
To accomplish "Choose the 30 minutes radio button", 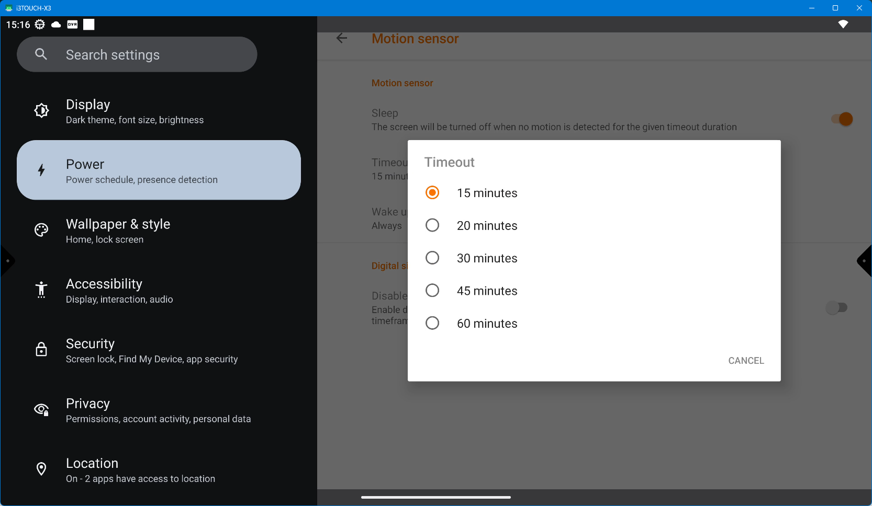I will [x=432, y=258].
